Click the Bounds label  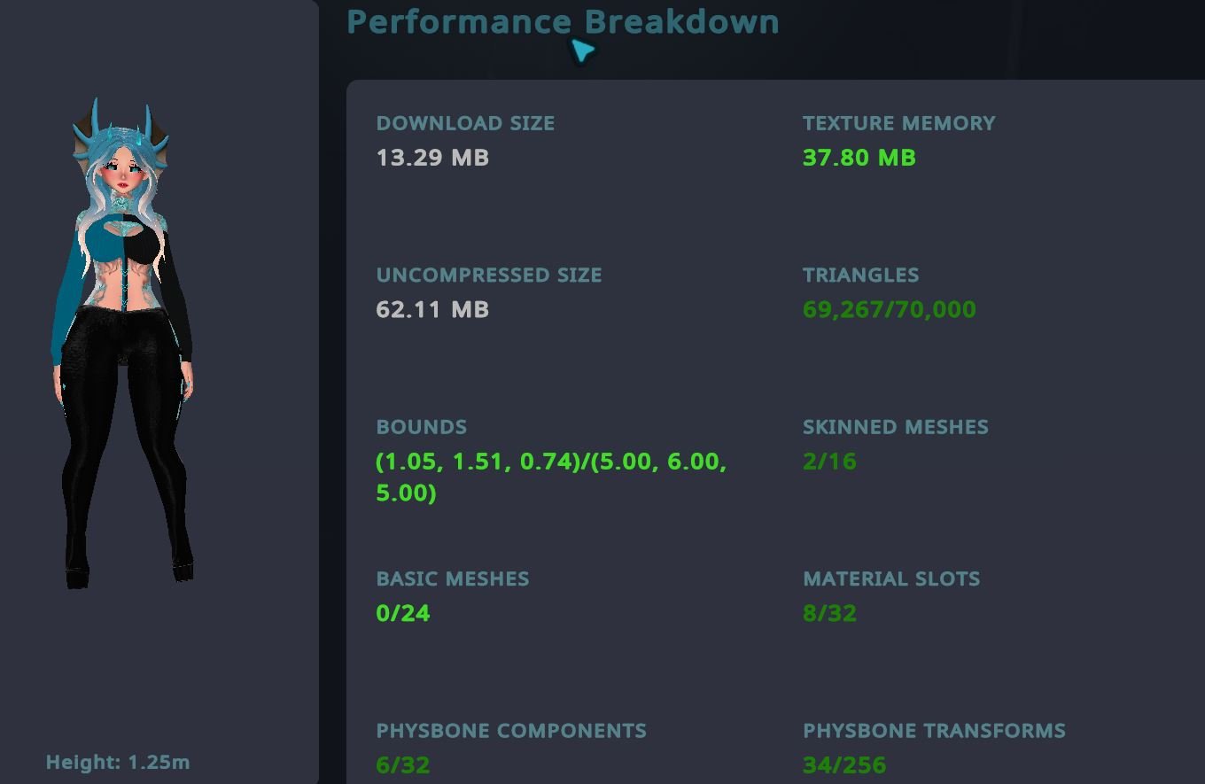pos(421,427)
